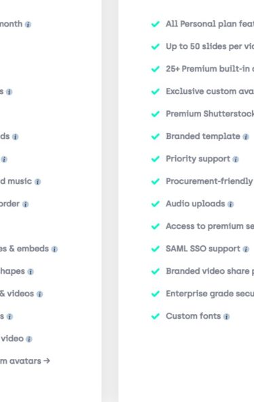The height and width of the screenshot is (402, 254).
Task: Click info icon next to '& videos'
Action: tap(39, 294)
